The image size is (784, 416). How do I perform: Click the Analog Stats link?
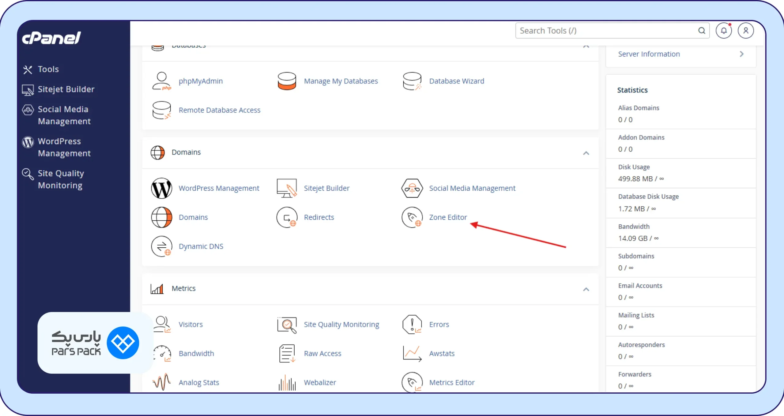pos(199,383)
